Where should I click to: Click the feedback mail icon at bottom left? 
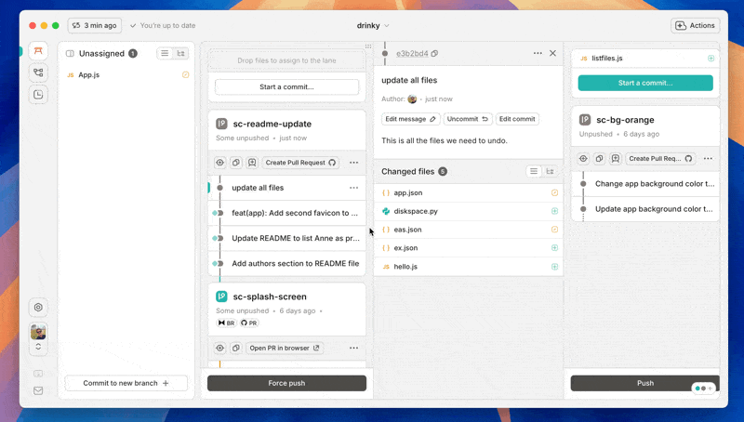click(x=38, y=390)
